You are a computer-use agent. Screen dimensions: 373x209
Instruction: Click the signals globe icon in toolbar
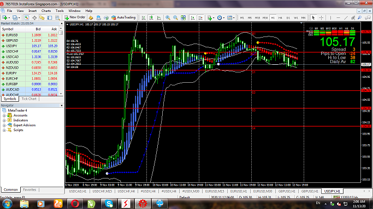pyautogui.click(x=106, y=17)
